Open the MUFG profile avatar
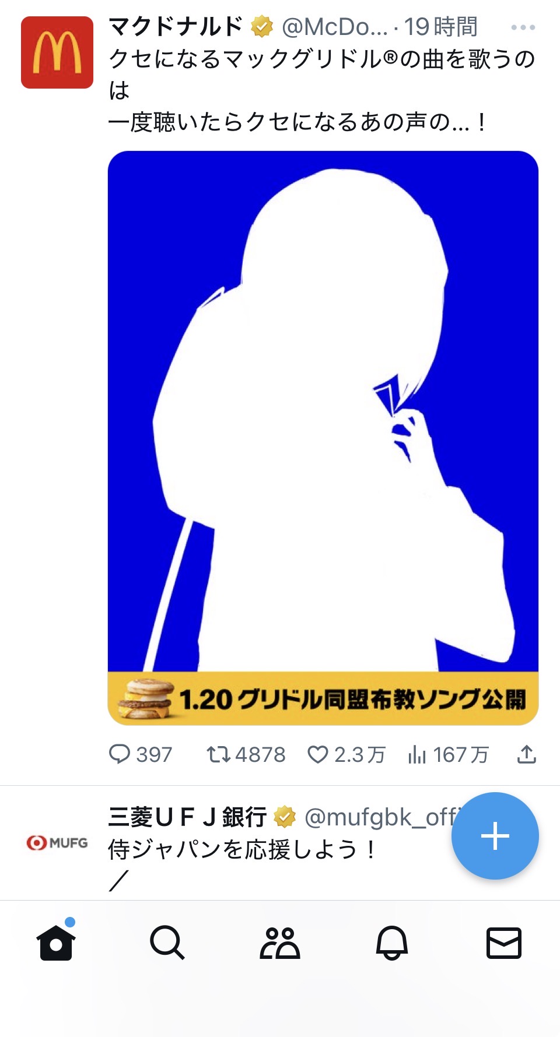The width and height of the screenshot is (560, 1037). pos(57,842)
